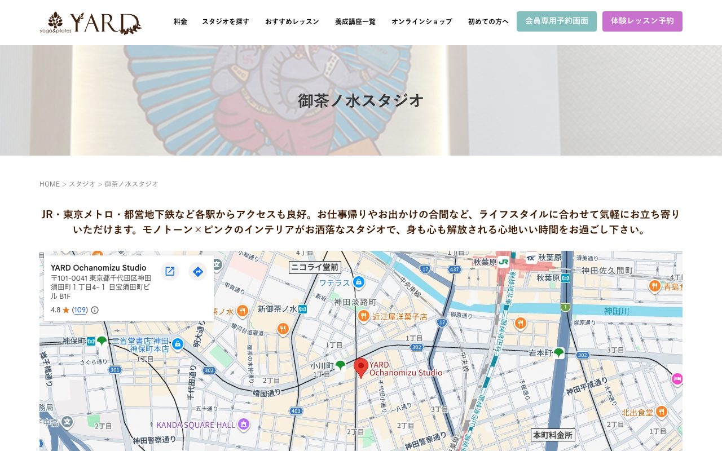Click the 神田淡路町 district label
This screenshot has height=451, width=722.
coord(355,302)
